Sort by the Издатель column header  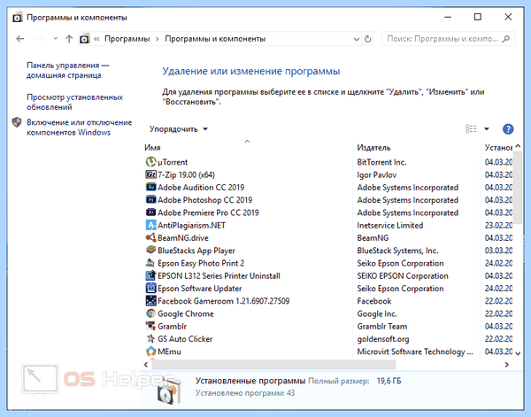click(x=373, y=147)
